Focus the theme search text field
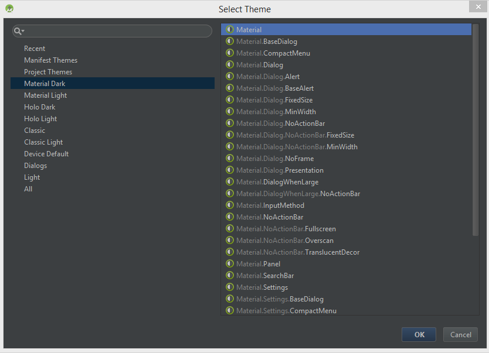The height and width of the screenshot is (353, 489). (112, 31)
